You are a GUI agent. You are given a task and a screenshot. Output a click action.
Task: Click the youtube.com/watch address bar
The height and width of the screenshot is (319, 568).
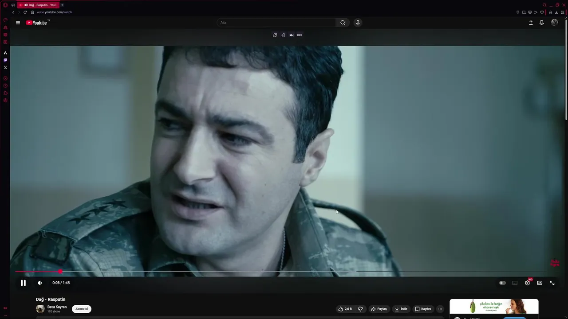[54, 12]
